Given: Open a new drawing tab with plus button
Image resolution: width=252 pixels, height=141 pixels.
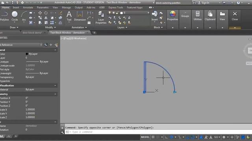Looking at the screenshot, I should click(x=94, y=33).
